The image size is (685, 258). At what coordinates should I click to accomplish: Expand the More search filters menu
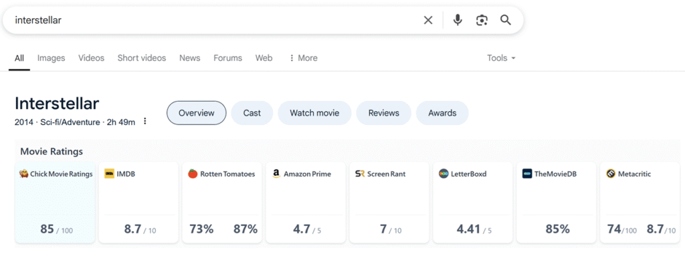click(x=303, y=58)
